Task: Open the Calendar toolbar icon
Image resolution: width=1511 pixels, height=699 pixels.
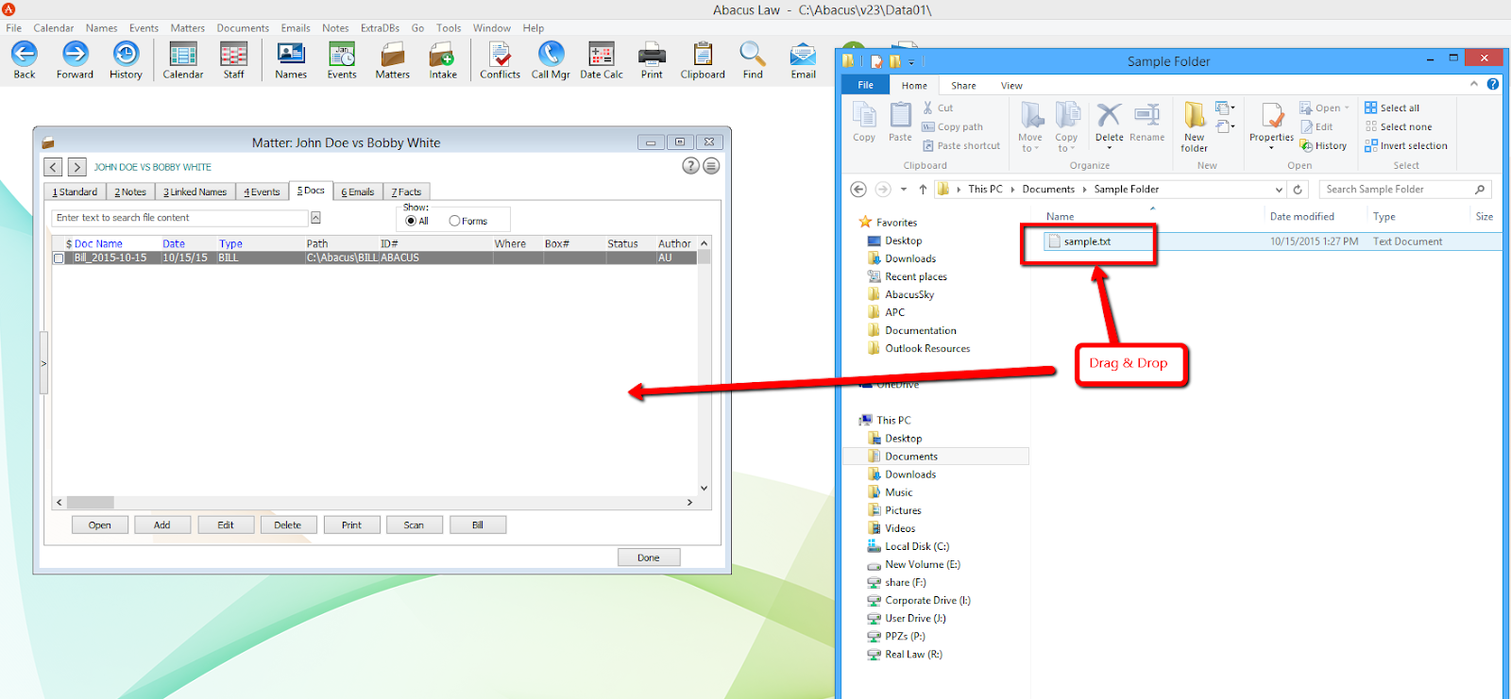Action: pos(182,59)
